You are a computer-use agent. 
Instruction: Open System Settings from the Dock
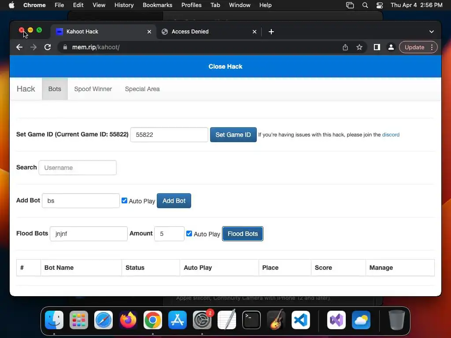(202, 320)
